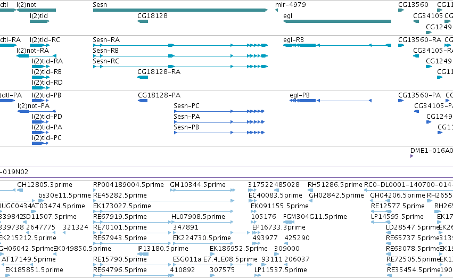This screenshot has width=453, height=278.
Task: Select the Sesn gene label
Action: [100, 5]
